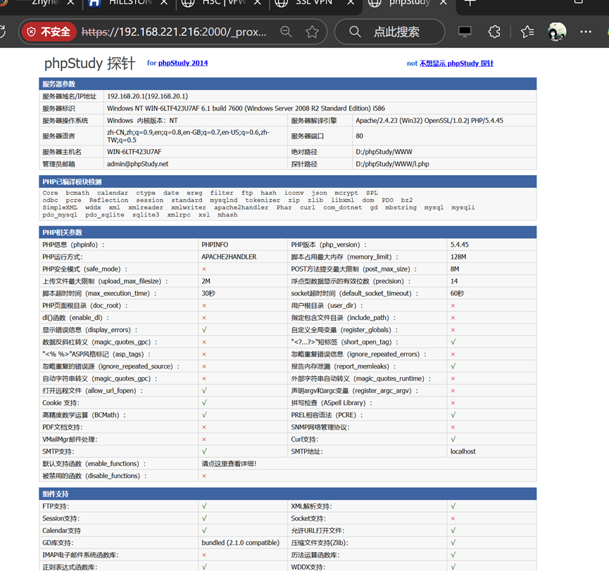Click the Curl支持 check mark
The image size is (609, 571).
click(453, 439)
